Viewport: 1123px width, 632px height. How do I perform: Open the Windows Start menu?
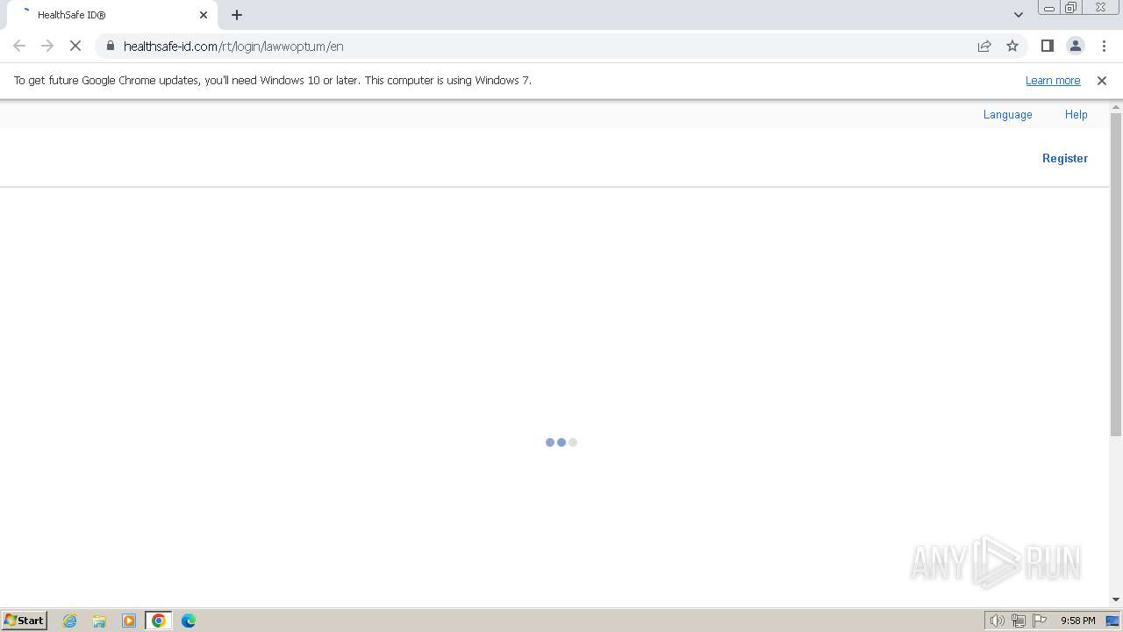pyautogui.click(x=24, y=621)
